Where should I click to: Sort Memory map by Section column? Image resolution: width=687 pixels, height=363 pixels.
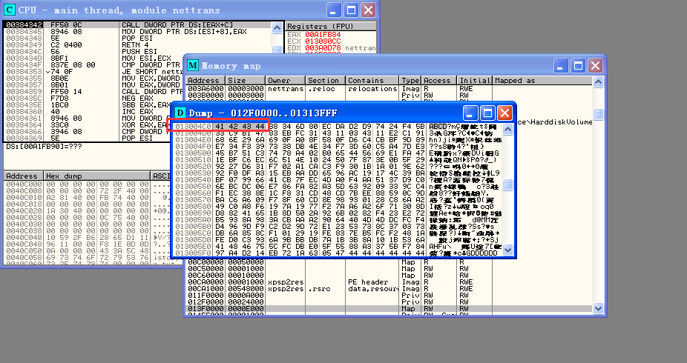click(325, 81)
